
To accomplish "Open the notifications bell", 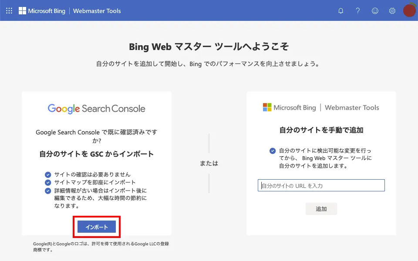I will 340,11.
